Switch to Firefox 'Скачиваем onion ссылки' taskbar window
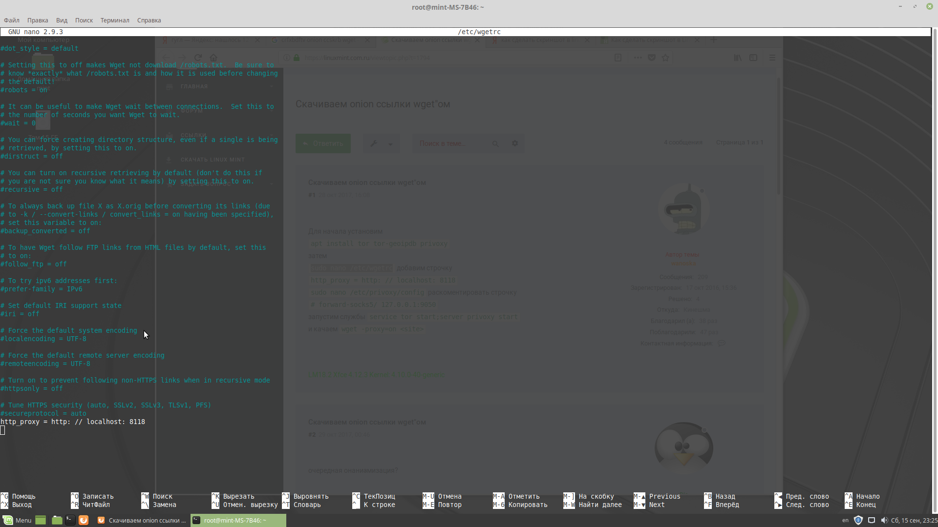This screenshot has width=938, height=527. pyautogui.click(x=142, y=520)
